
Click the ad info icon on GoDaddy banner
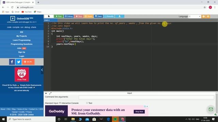pos(145,106)
